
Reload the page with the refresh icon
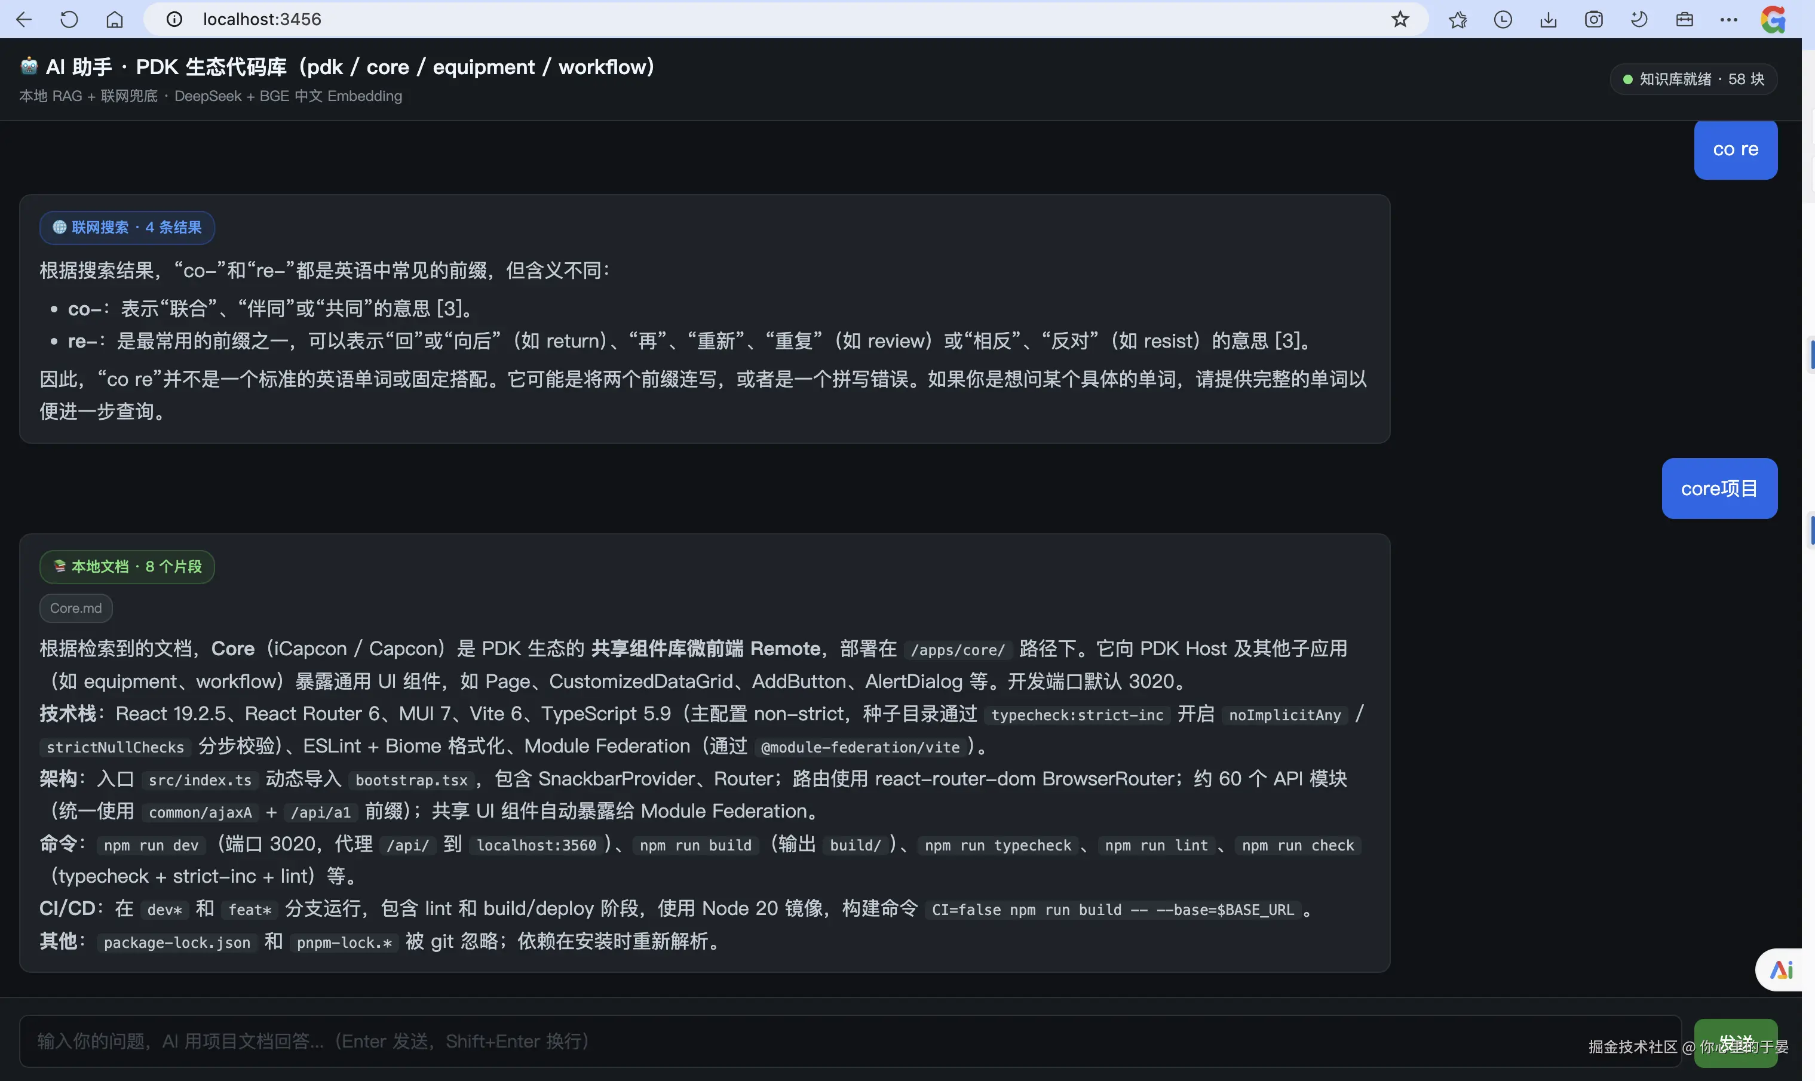pyautogui.click(x=69, y=20)
